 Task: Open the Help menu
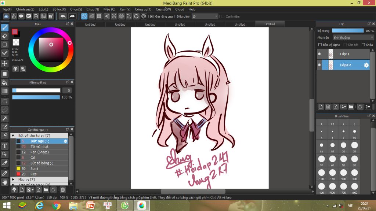(192, 9)
